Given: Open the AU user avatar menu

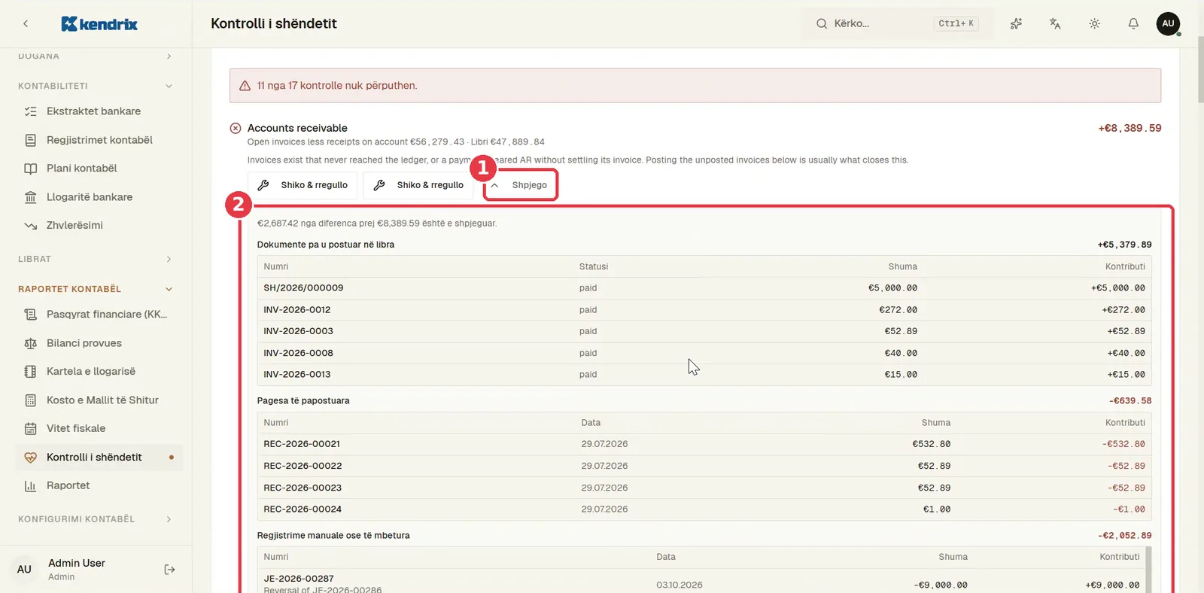Looking at the screenshot, I should coord(1168,23).
